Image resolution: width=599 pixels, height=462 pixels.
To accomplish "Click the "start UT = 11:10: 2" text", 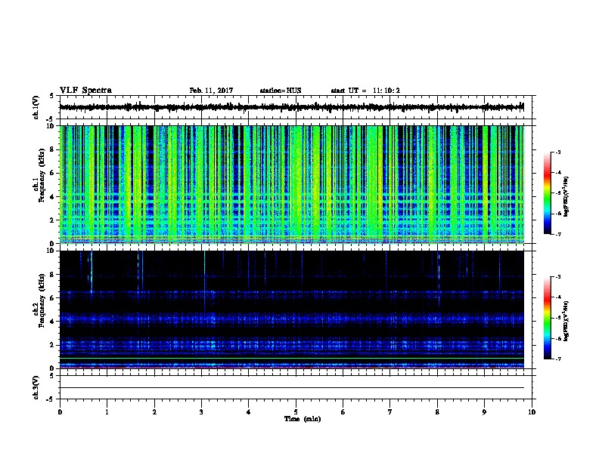I will (365, 91).
